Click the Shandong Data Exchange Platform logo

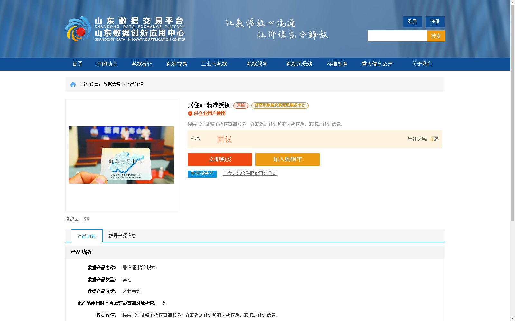coord(126,29)
